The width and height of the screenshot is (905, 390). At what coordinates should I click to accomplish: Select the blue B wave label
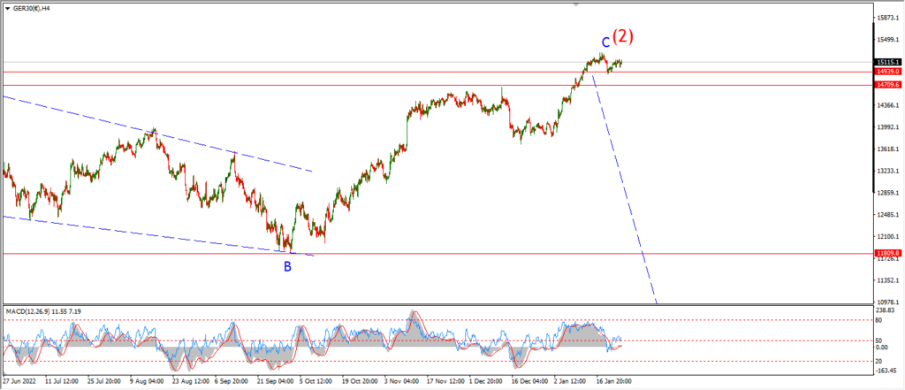tap(287, 265)
